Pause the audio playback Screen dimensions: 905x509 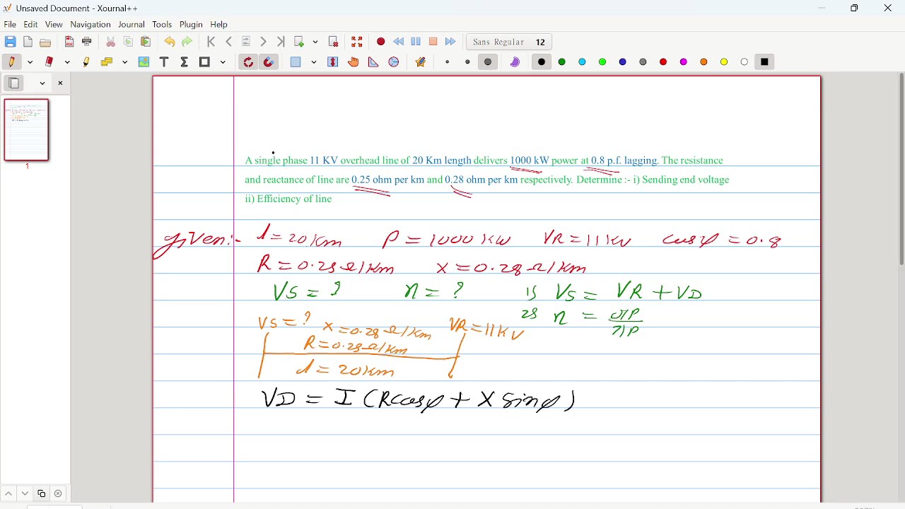(416, 42)
